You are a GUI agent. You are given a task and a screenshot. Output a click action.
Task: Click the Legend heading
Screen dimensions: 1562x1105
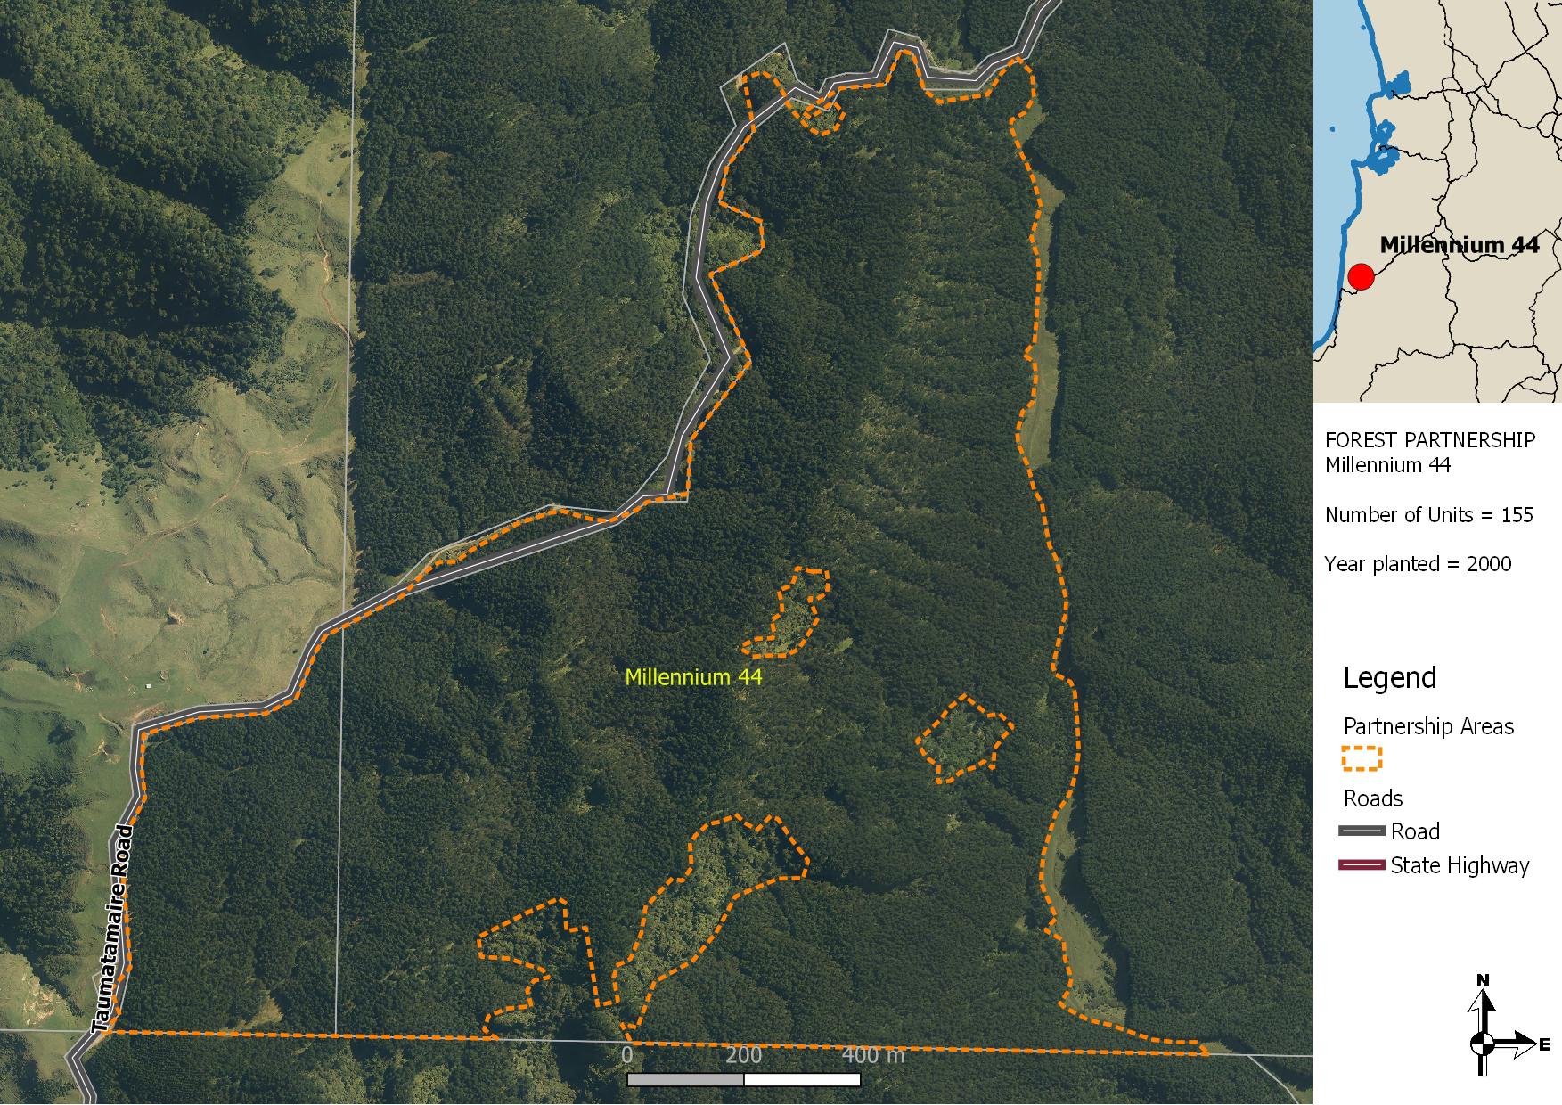click(x=1389, y=678)
